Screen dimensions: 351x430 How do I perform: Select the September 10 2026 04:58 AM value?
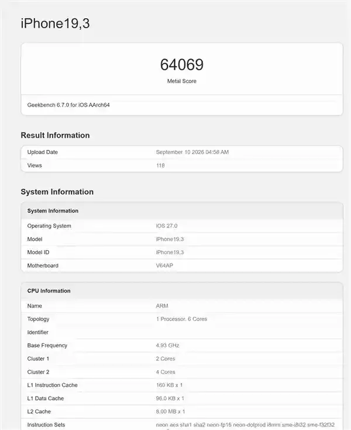[x=192, y=152]
